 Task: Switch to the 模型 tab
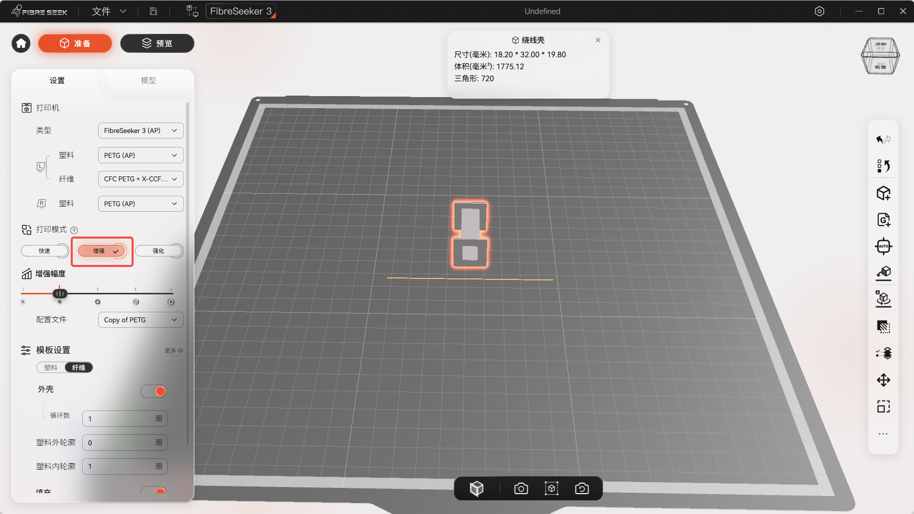[x=148, y=80]
